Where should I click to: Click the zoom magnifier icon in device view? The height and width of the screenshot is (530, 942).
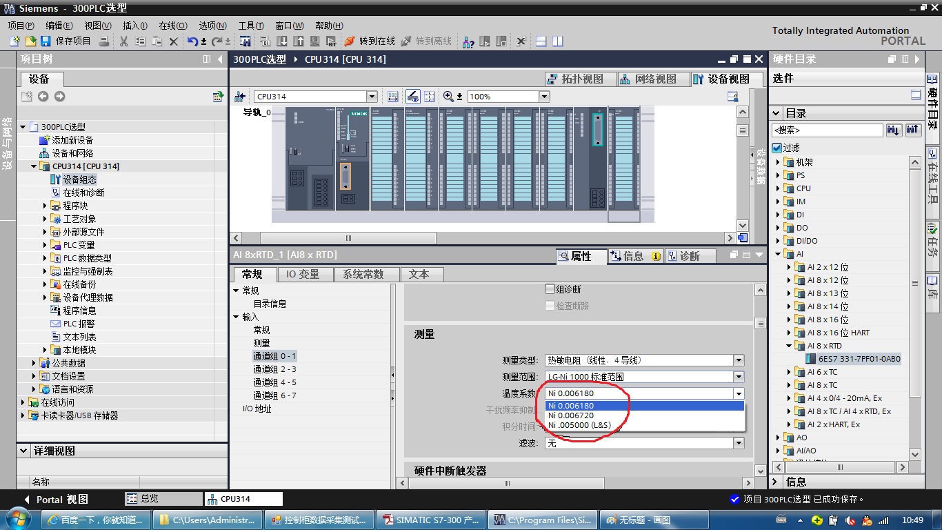pos(449,97)
